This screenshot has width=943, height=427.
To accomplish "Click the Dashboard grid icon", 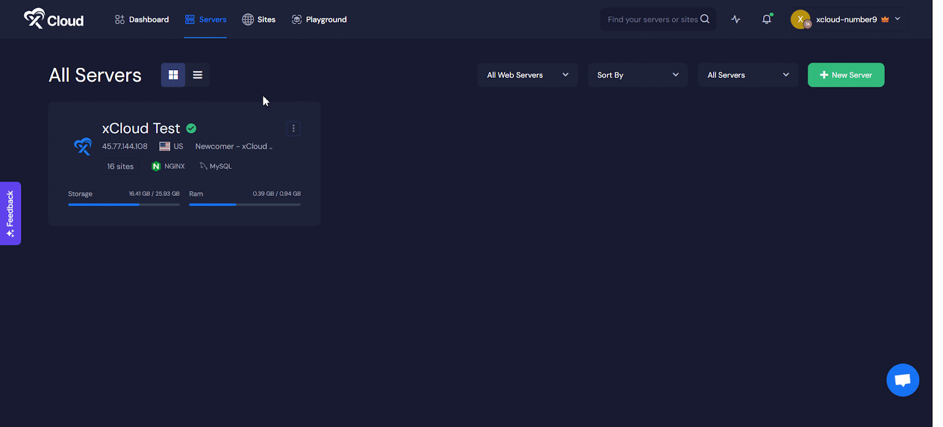I will (120, 19).
